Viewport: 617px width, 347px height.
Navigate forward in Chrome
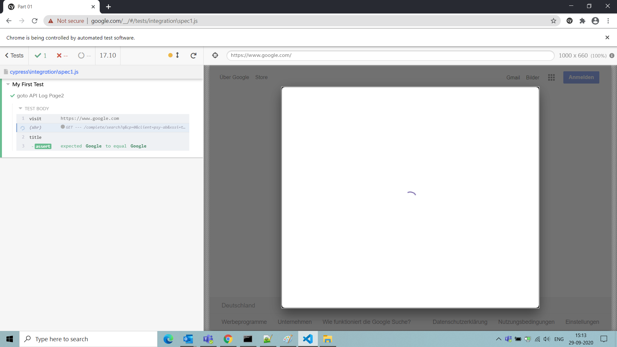[22, 21]
